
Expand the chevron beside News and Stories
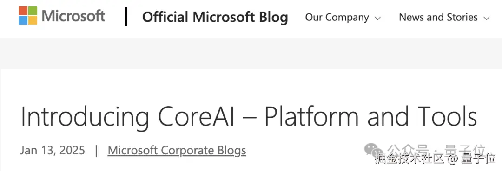[x=487, y=18]
